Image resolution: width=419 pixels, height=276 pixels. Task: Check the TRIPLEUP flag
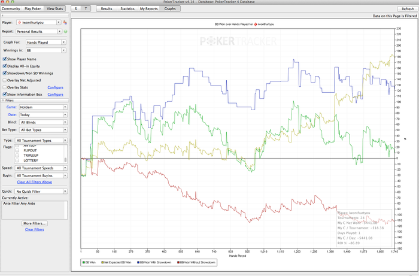click(x=17, y=155)
